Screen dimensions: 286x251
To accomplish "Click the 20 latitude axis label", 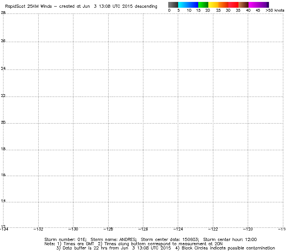I will click(x=3, y=122).
